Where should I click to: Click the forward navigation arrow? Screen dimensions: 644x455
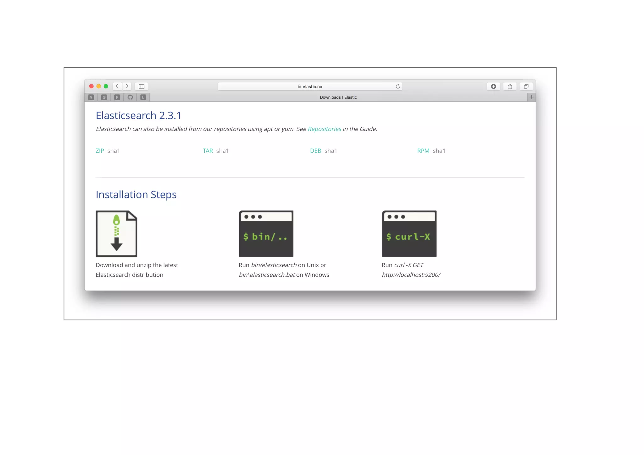[127, 86]
